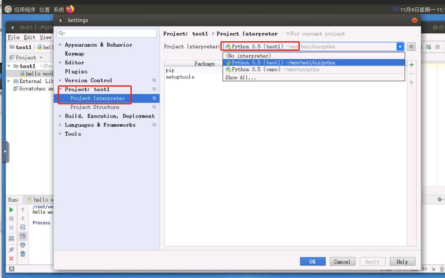445x278 pixels.
Task: Click the search magnifier icon in Settings
Action: (61, 33)
